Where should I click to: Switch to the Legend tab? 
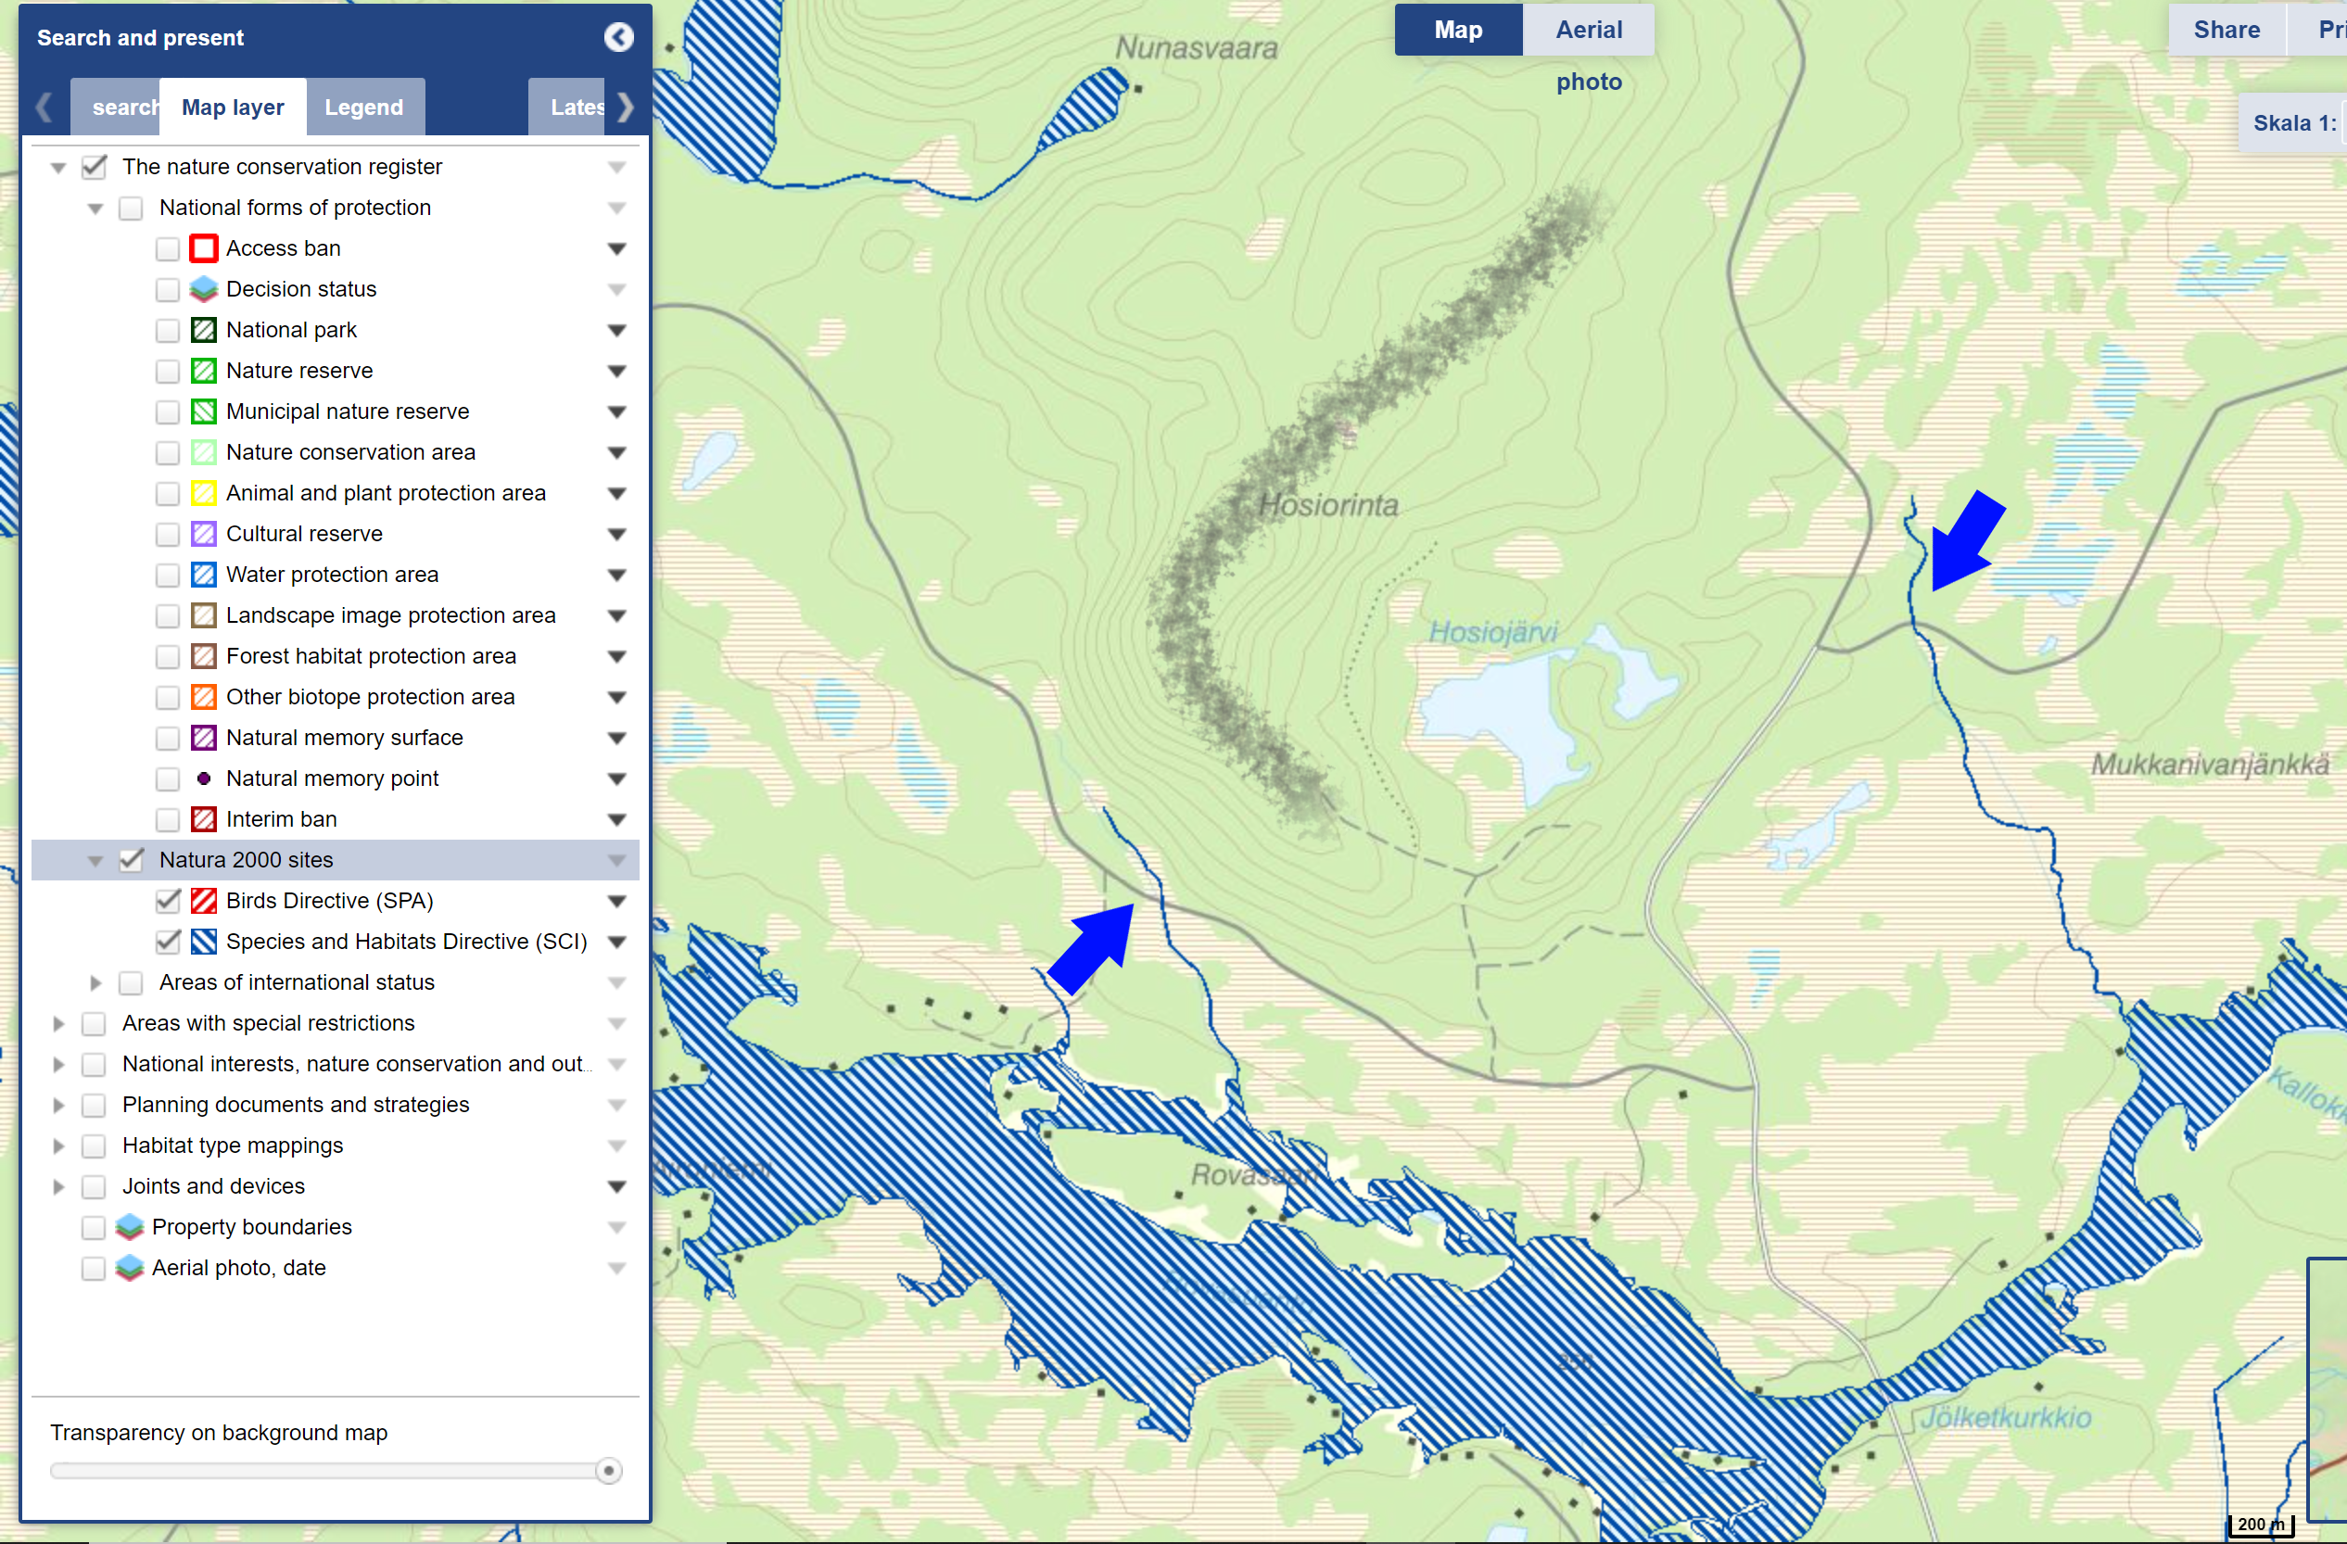click(x=364, y=108)
